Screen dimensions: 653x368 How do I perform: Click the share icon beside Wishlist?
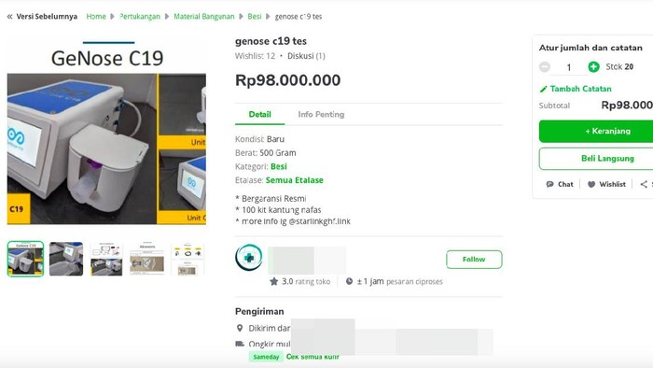tap(644, 184)
